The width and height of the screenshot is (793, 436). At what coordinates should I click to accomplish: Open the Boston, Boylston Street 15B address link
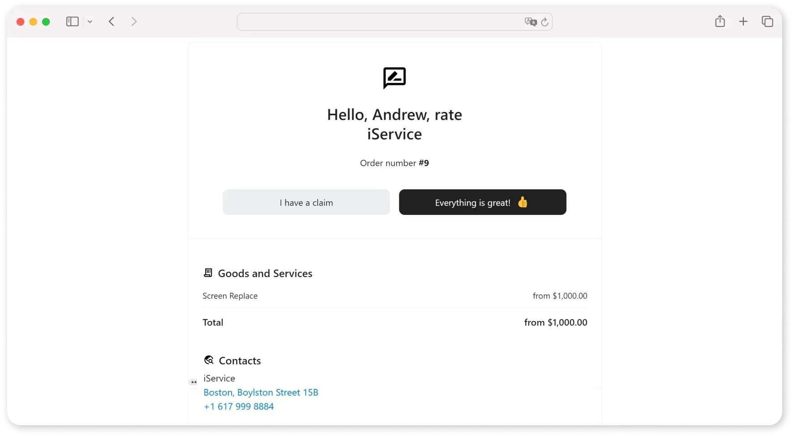pos(261,393)
